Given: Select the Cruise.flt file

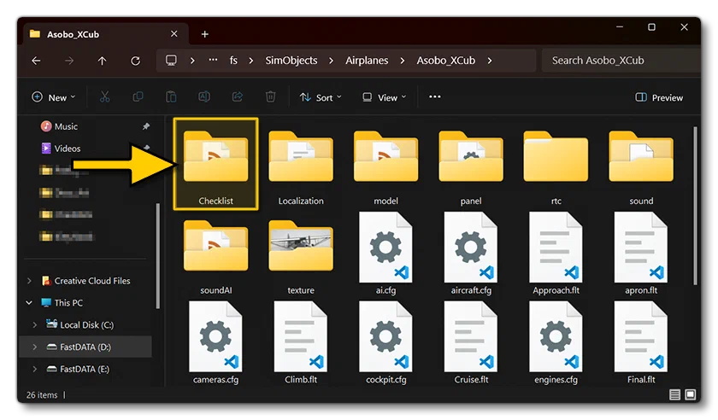Looking at the screenshot, I should pyautogui.click(x=471, y=342).
